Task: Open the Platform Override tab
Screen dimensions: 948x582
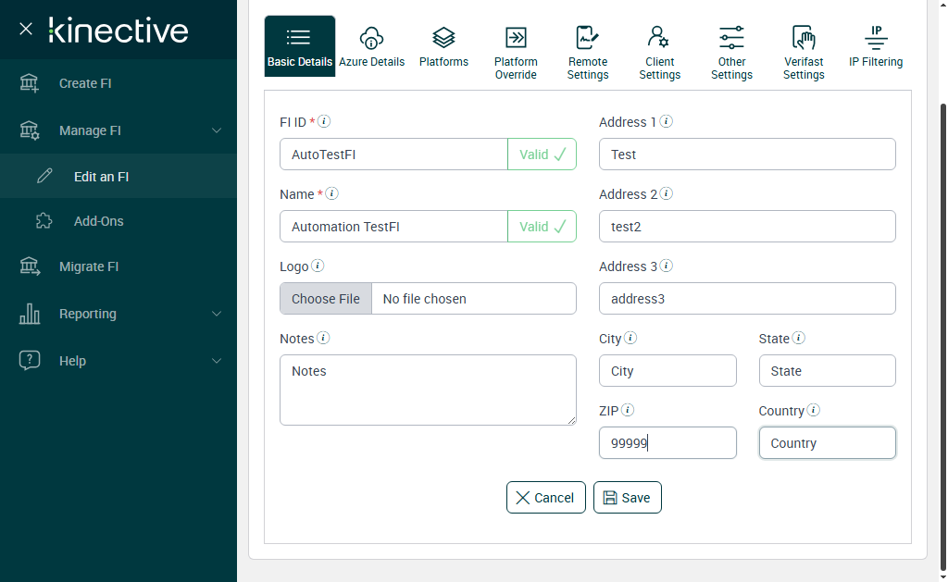Action: pyautogui.click(x=516, y=53)
